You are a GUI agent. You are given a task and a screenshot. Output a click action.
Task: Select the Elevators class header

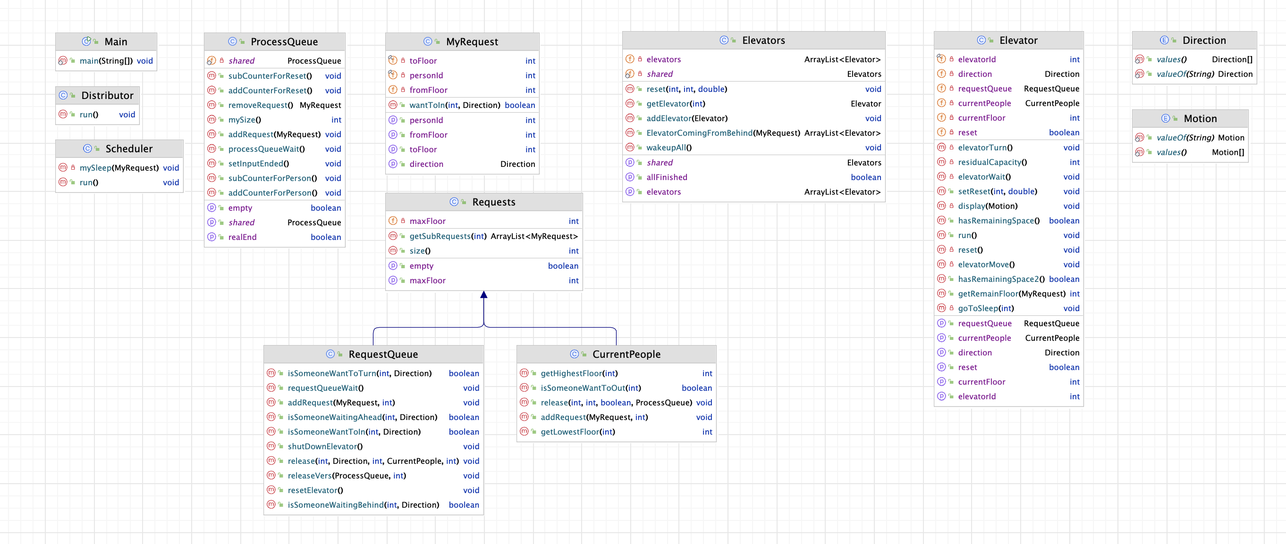753,41
